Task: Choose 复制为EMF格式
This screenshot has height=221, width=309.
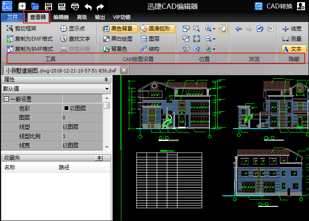Action: point(30,39)
